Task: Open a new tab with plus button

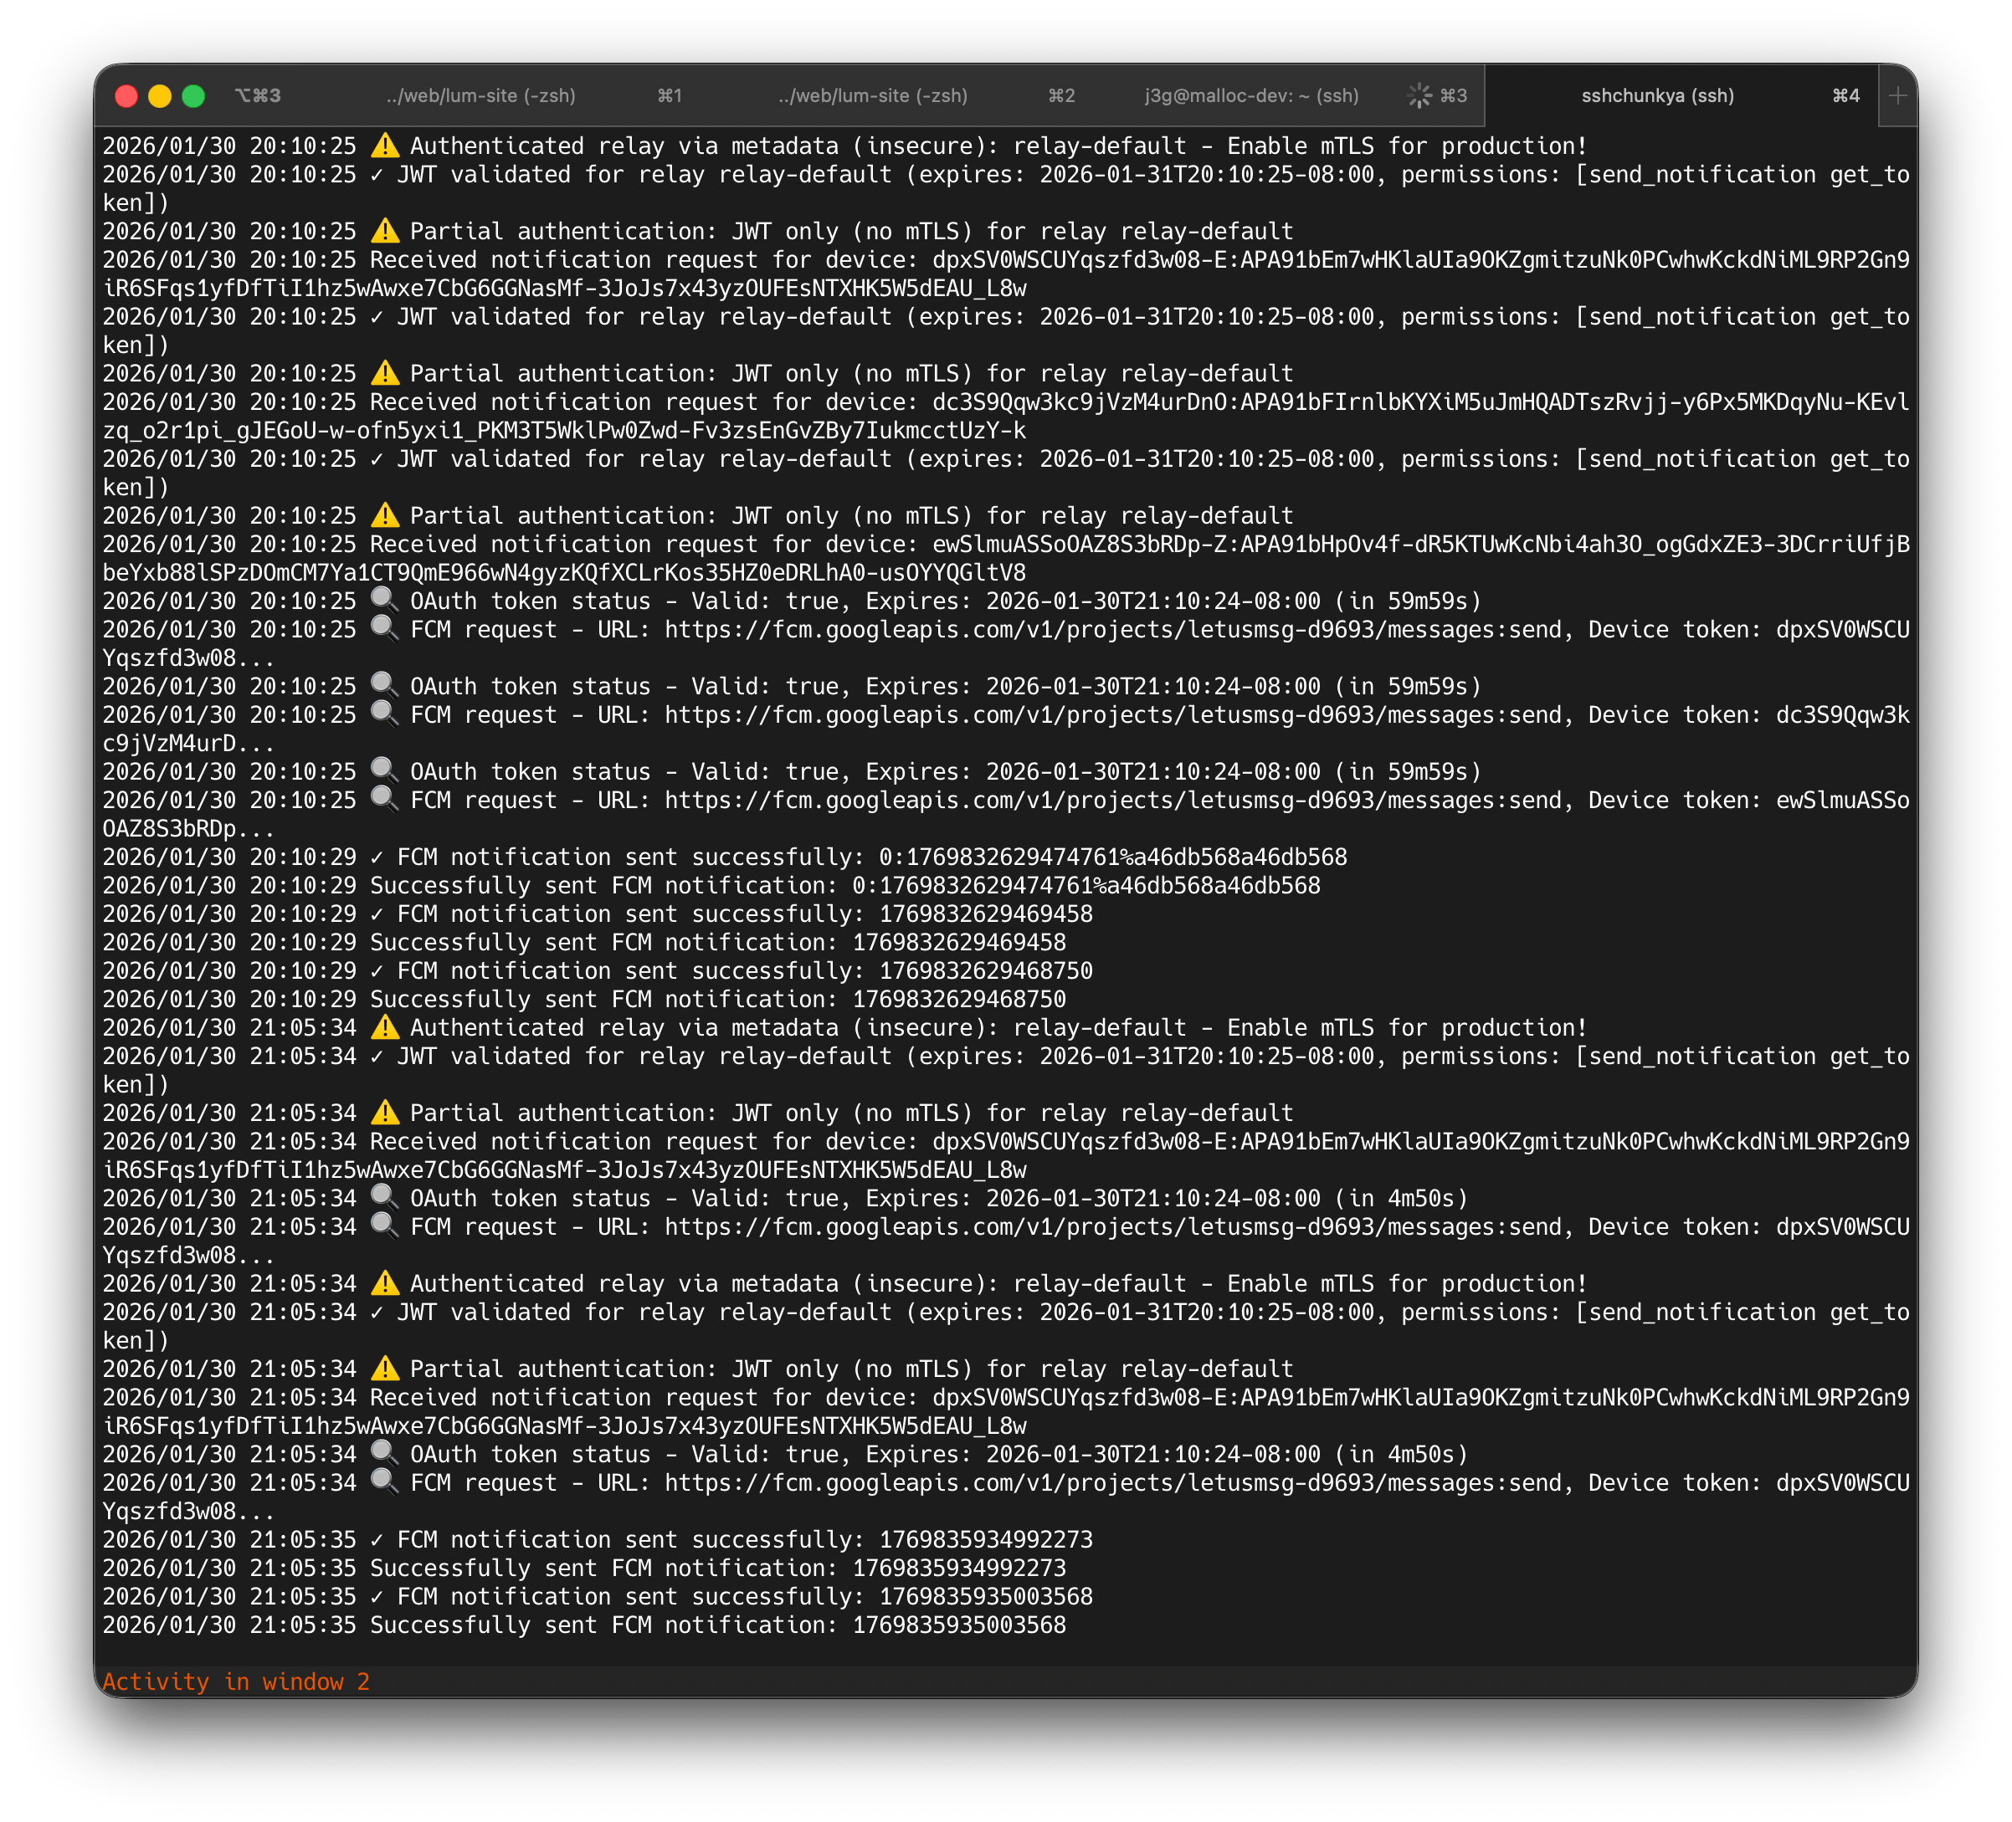Action: 1897,96
